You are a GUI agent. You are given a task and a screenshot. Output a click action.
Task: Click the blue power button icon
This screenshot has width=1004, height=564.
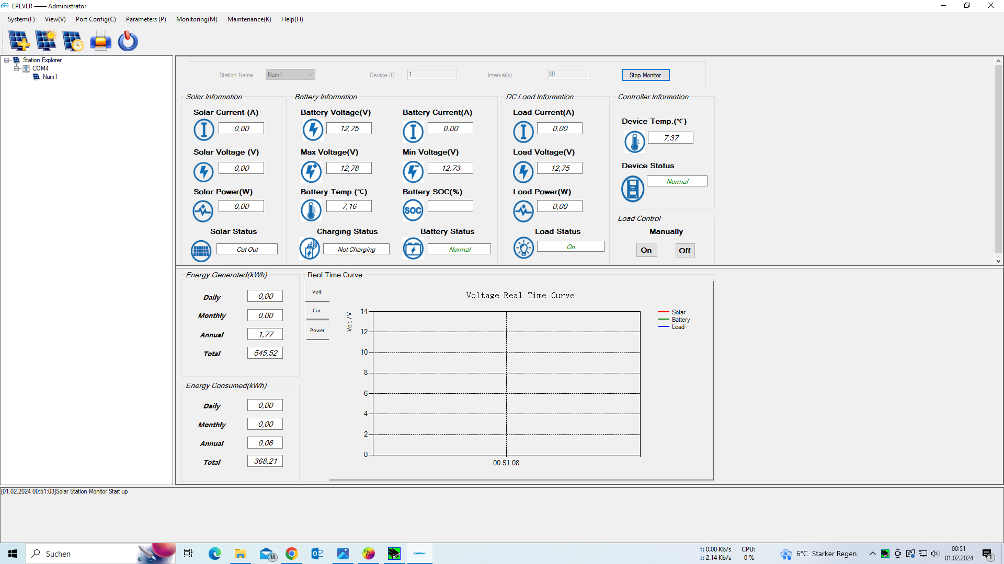tap(128, 41)
